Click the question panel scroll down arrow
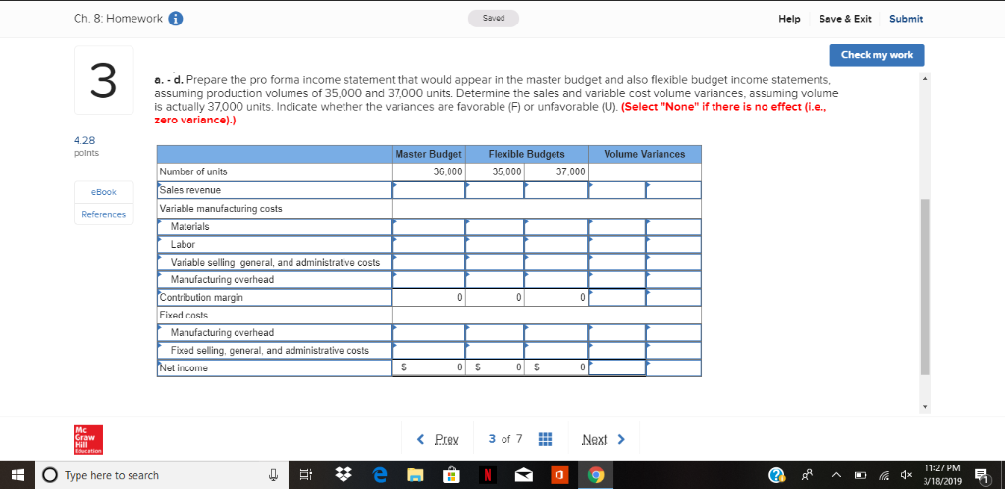Screen dimensions: 1005x489 coord(925,407)
